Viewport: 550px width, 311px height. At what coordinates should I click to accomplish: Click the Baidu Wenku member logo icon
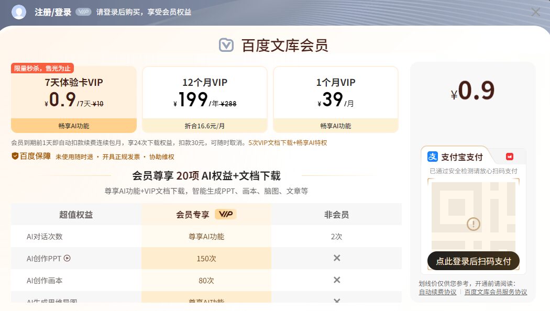coord(226,45)
